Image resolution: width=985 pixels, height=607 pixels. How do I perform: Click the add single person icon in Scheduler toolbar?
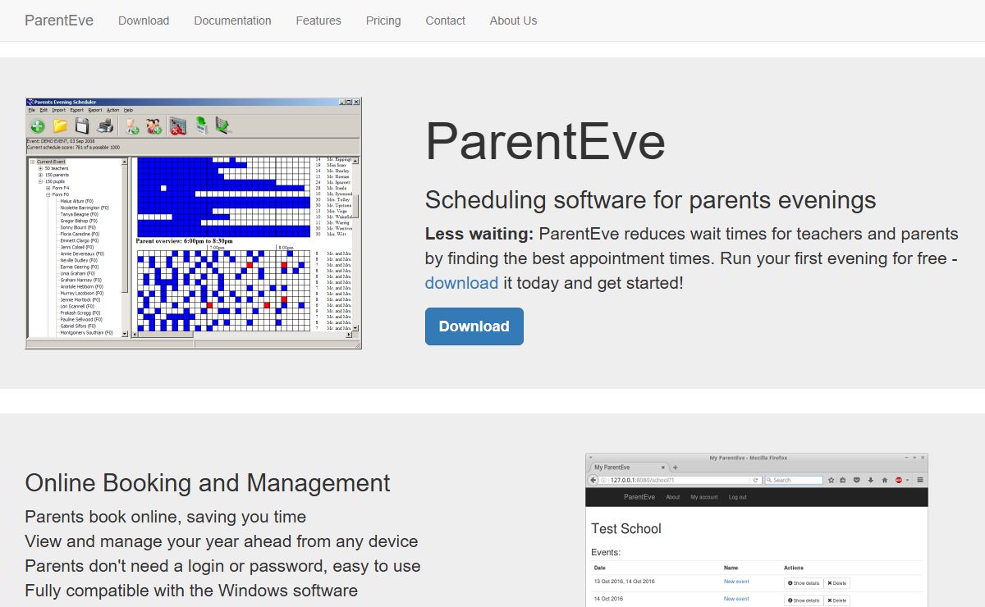click(x=131, y=126)
